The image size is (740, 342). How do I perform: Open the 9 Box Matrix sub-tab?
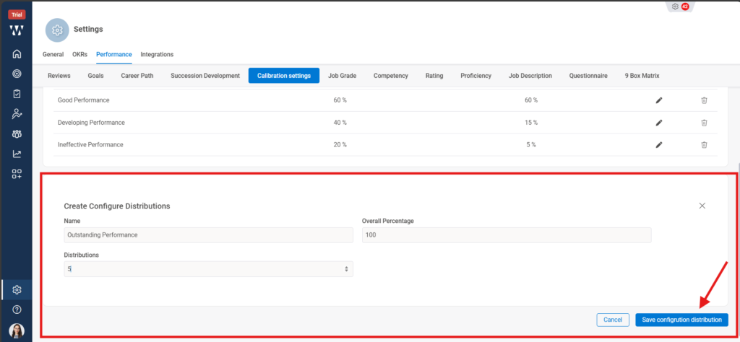point(642,75)
